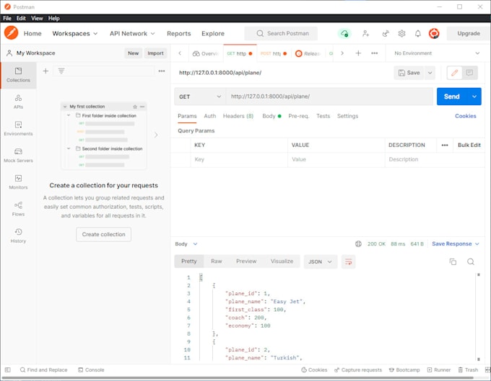Expand the API Network dropdown
This screenshot has width=491, height=381.
point(132,33)
